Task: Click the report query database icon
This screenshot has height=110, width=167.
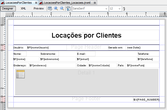Action: pos(50,8)
